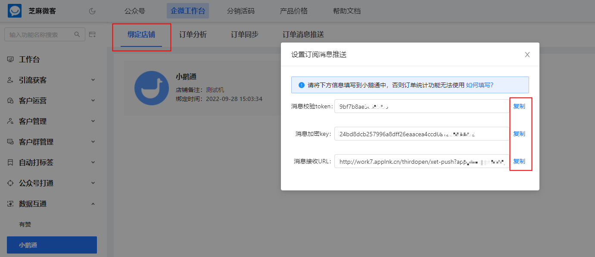The image size is (595, 257).
Task: Copy the 消息加密key value
Action: click(x=519, y=134)
